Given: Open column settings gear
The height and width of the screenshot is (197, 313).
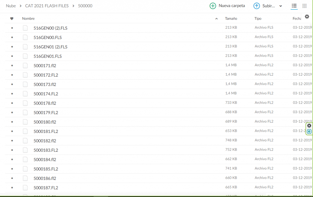Looking at the screenshot, I should [x=307, y=16].
